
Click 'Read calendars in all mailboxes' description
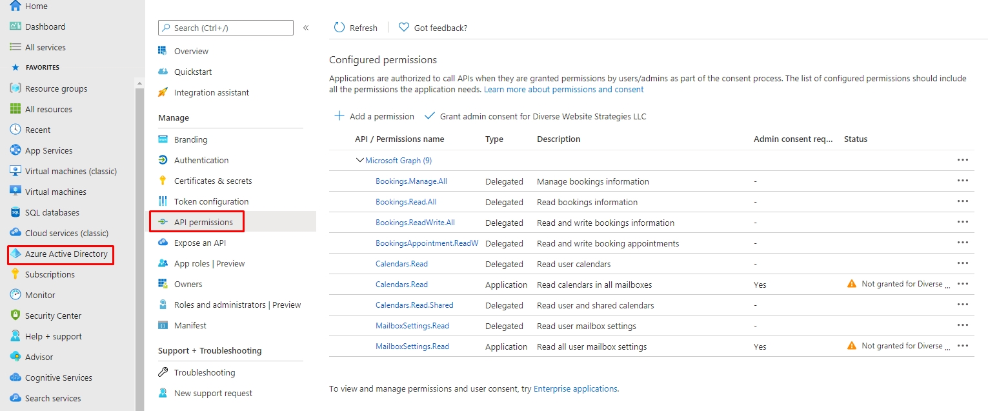[594, 285]
